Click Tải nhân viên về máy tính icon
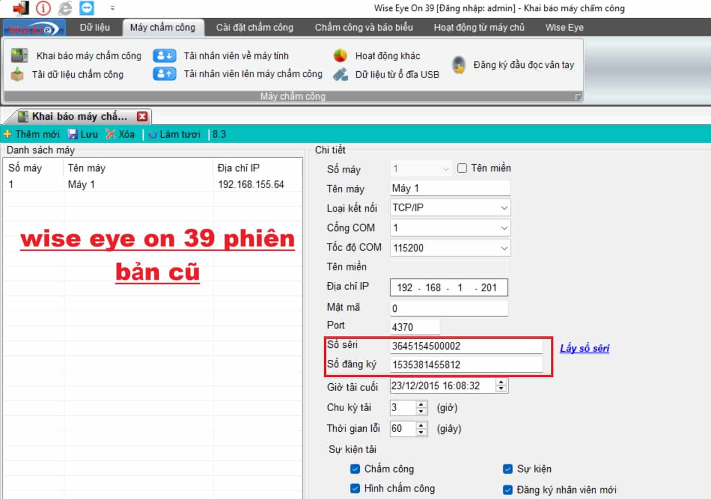 (164, 55)
